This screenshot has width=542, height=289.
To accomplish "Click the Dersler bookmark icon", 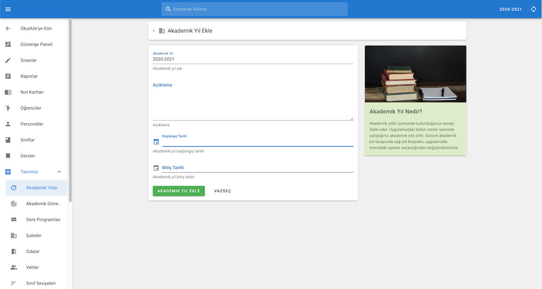I will tap(8, 156).
